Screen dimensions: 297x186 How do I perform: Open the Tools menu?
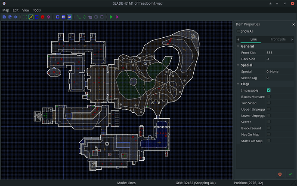[x=37, y=9]
